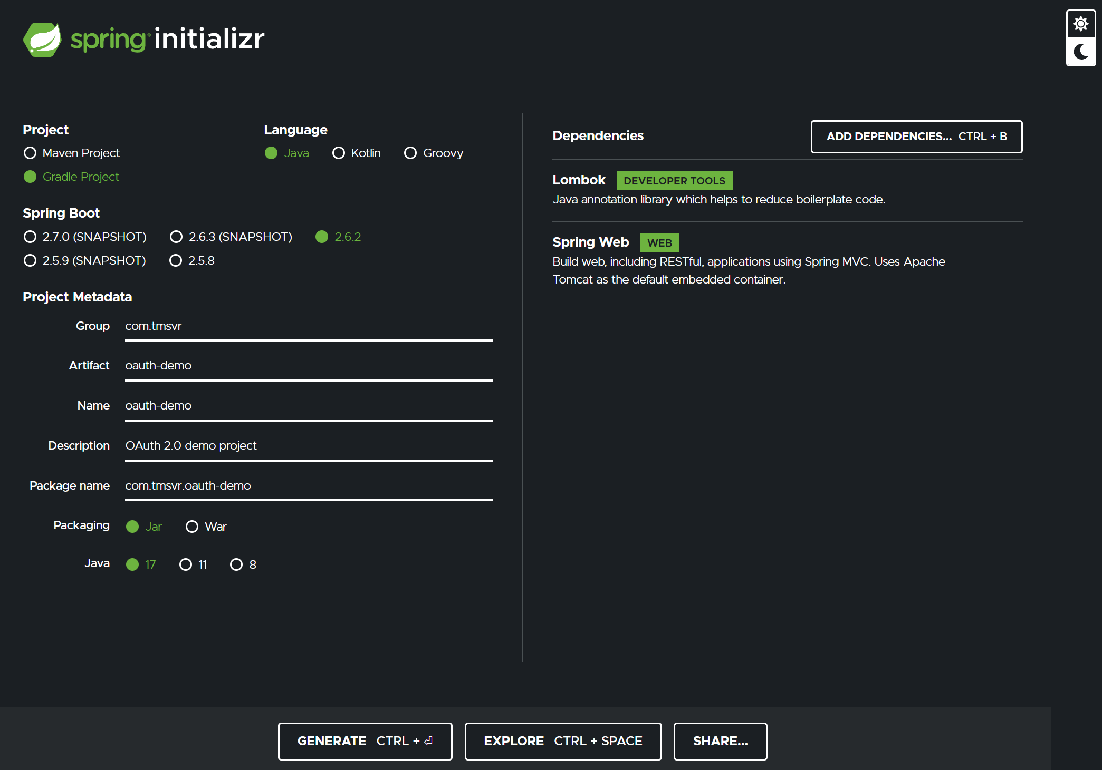Viewport: 1102px width, 770px height.
Task: Select the Maven Project radio button
Action: click(30, 152)
